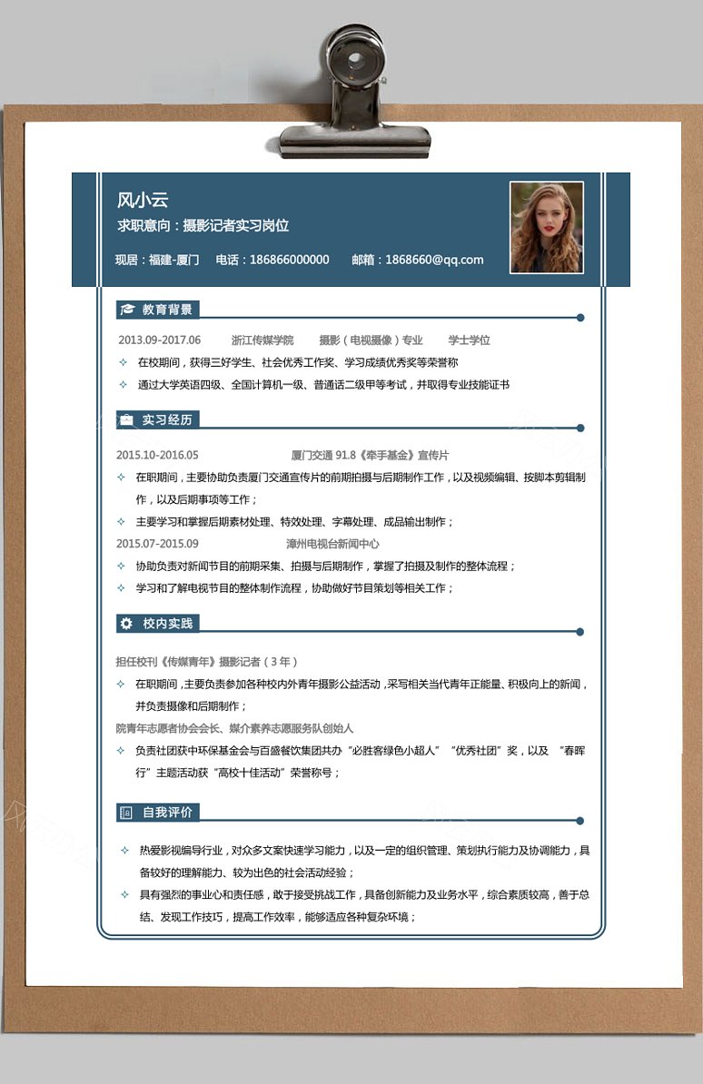
Task: Click the diamond bullet before 在校期间，获得三好学生
Action: (x=124, y=362)
